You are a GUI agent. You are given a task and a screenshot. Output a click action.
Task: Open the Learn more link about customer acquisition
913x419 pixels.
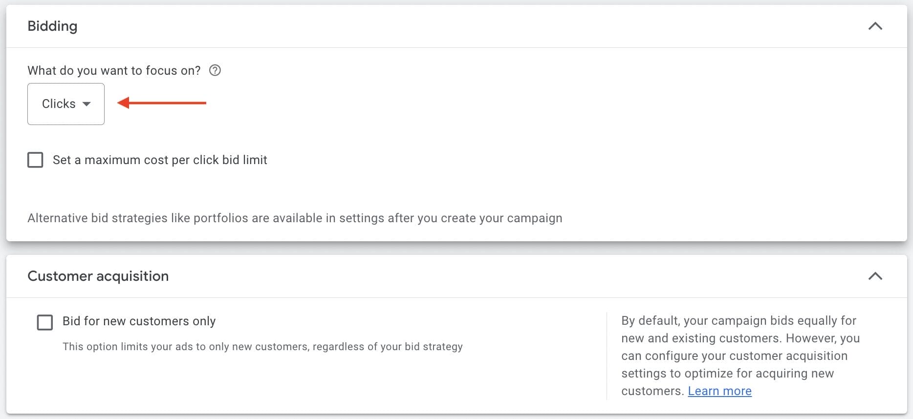[719, 391]
